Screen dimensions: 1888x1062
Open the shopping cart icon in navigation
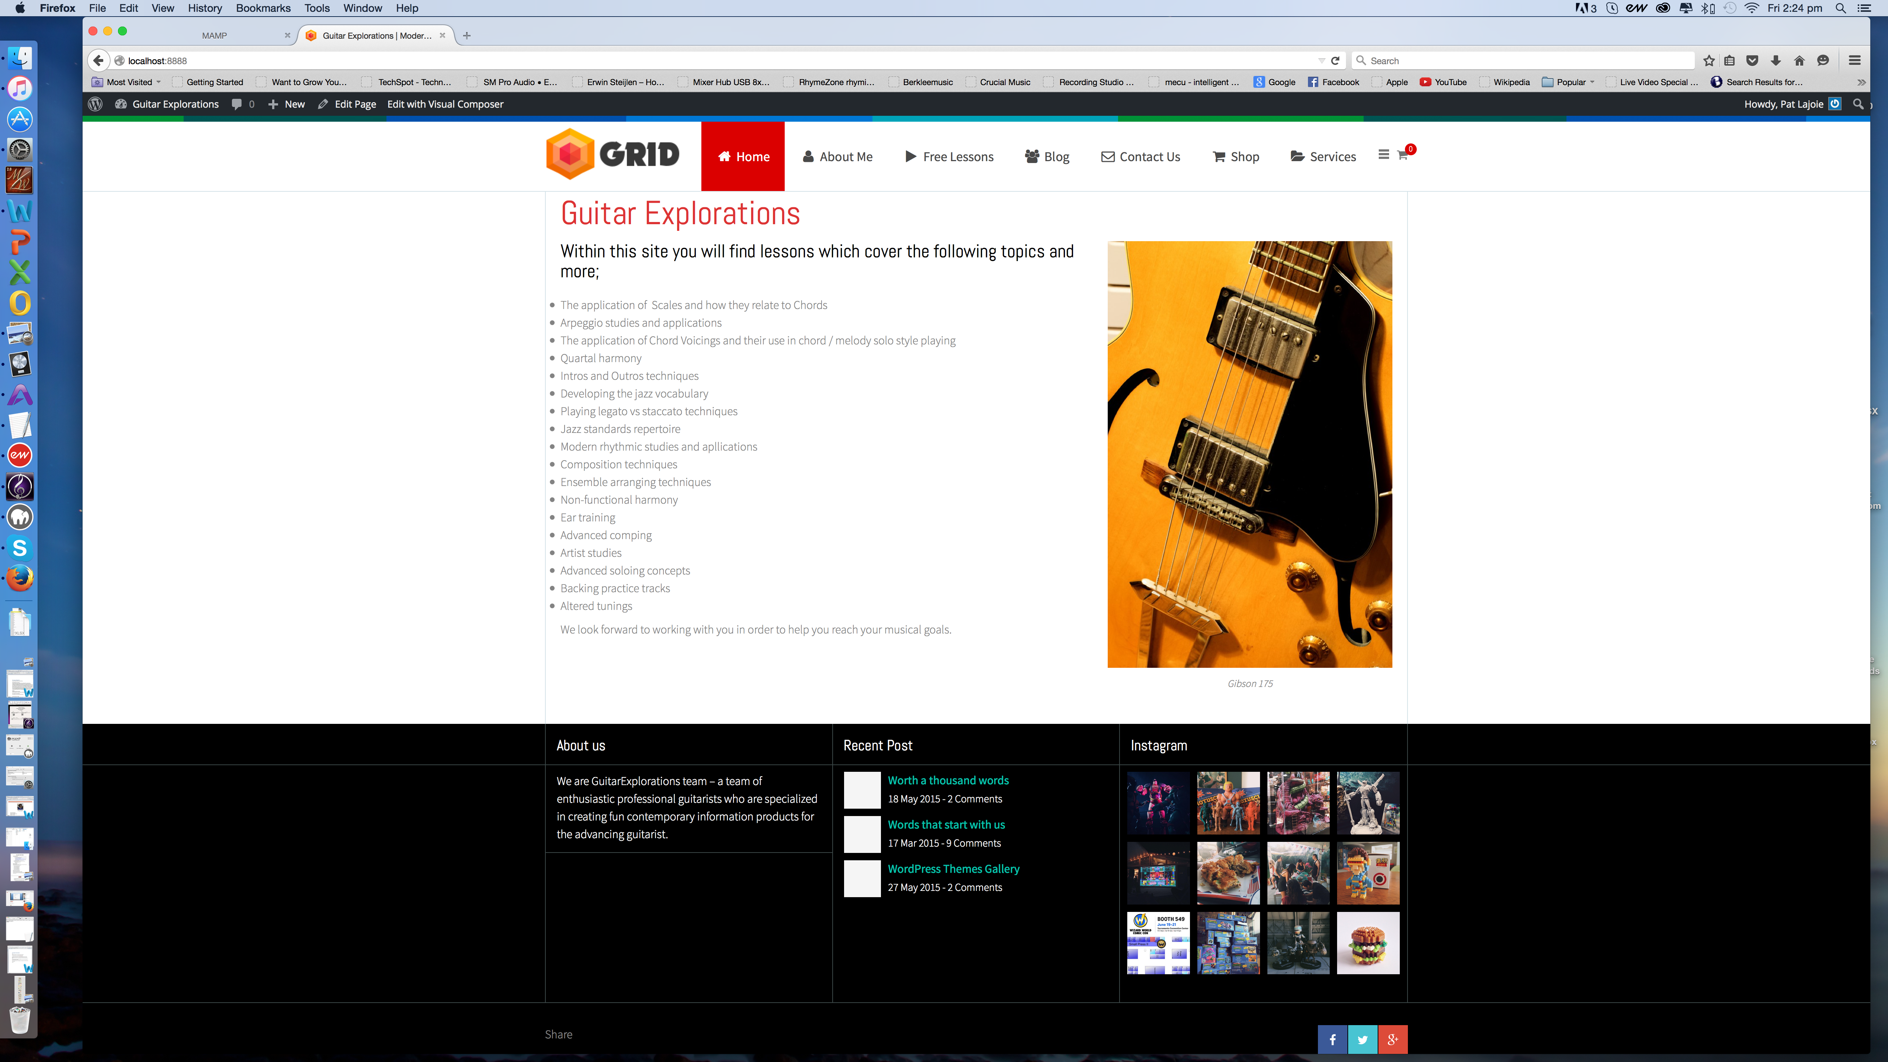pyautogui.click(x=1403, y=155)
